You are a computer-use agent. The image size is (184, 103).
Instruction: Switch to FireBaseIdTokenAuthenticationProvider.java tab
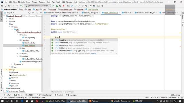[x=62, y=13]
